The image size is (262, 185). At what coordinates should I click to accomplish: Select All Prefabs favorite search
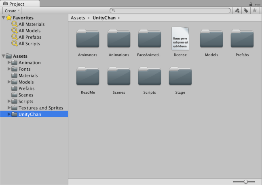pos(26,37)
